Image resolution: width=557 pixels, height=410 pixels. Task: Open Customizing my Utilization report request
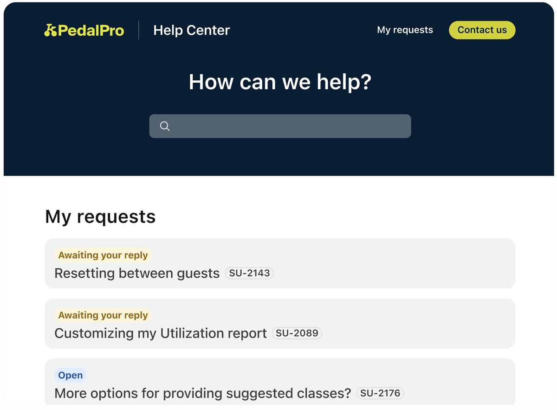pyautogui.click(x=161, y=333)
